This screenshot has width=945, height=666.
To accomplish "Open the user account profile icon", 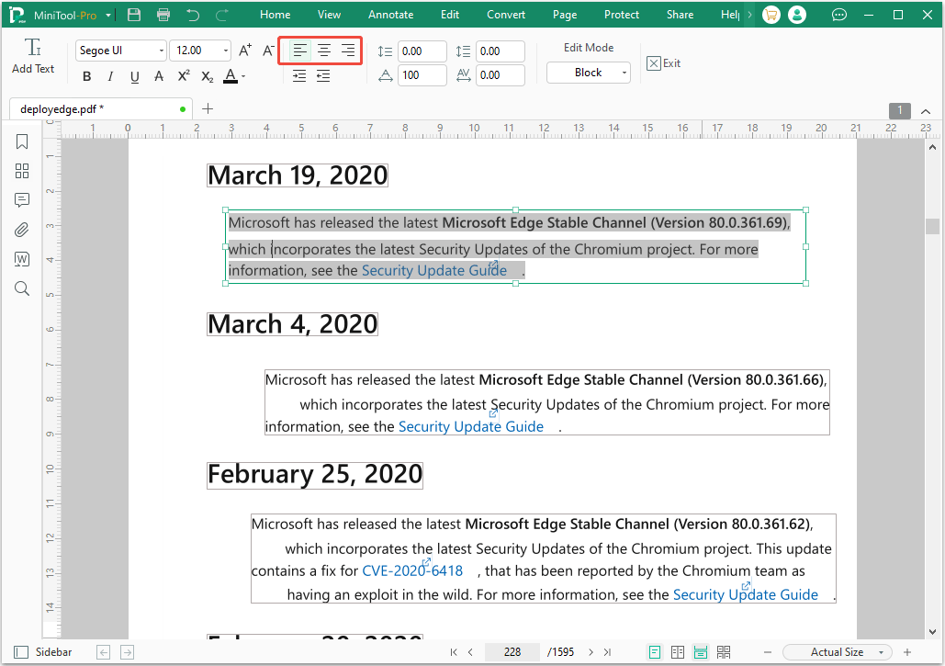I will coord(797,15).
